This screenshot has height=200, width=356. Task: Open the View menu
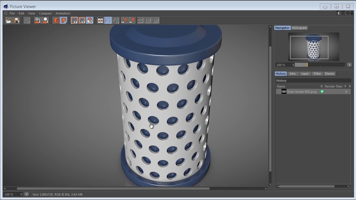(x=31, y=13)
